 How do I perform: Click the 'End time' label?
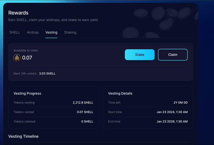tap(114, 121)
